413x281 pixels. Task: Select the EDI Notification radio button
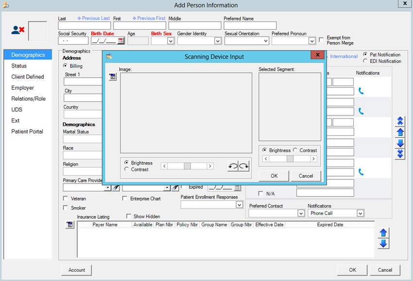(365, 61)
